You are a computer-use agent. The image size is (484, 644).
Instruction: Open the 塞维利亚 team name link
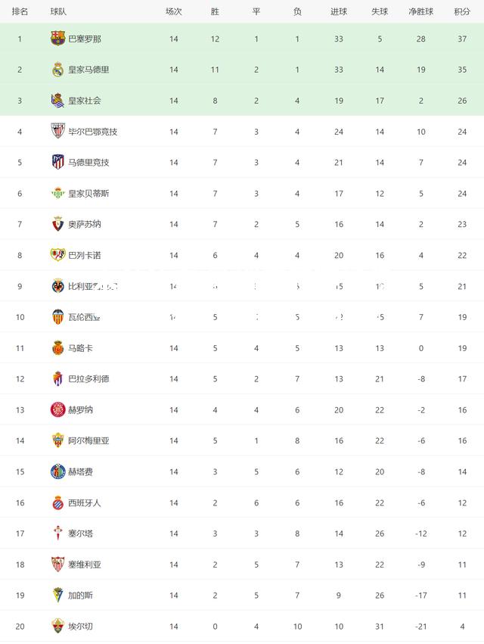[x=85, y=565]
